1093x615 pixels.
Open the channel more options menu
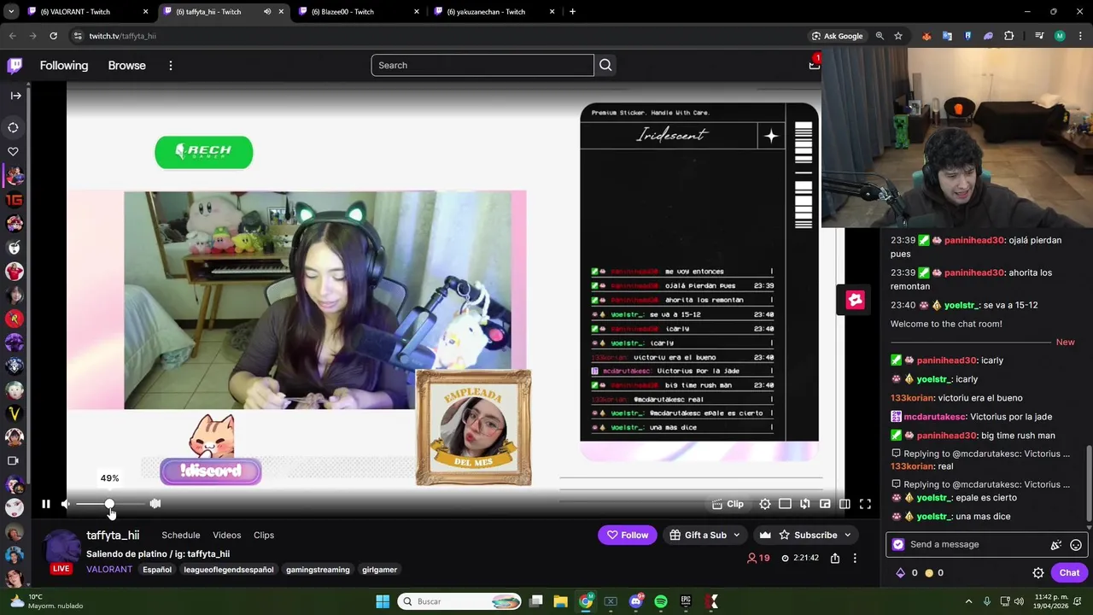tap(855, 558)
